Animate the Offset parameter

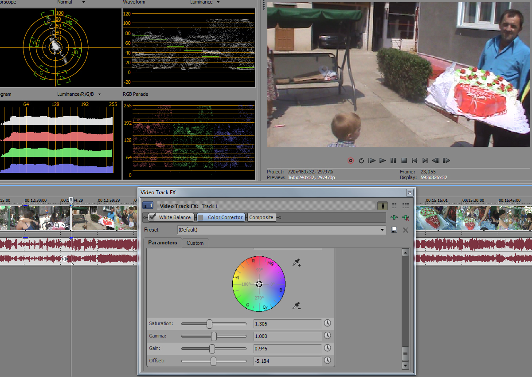pos(328,361)
